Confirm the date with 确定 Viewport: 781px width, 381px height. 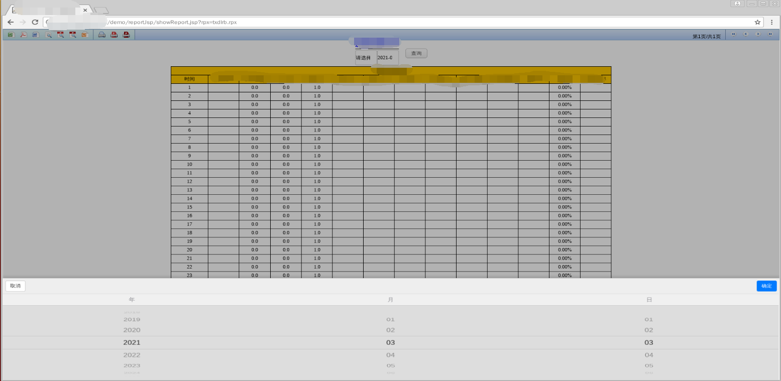point(766,286)
